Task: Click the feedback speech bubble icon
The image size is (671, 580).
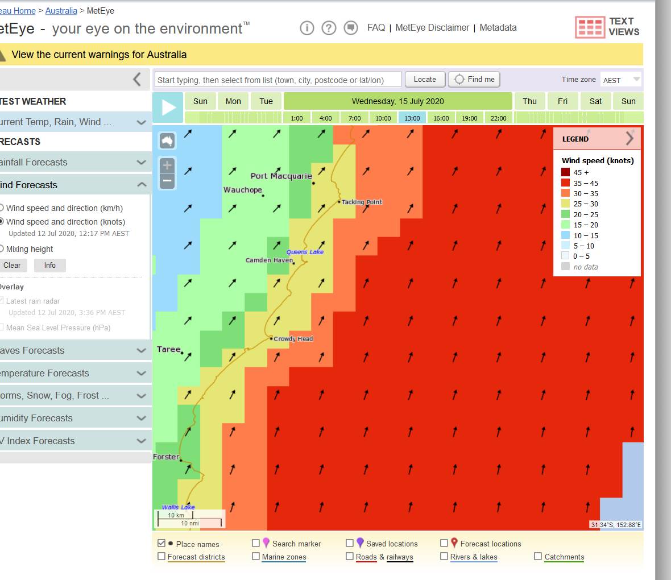Action: tap(351, 28)
